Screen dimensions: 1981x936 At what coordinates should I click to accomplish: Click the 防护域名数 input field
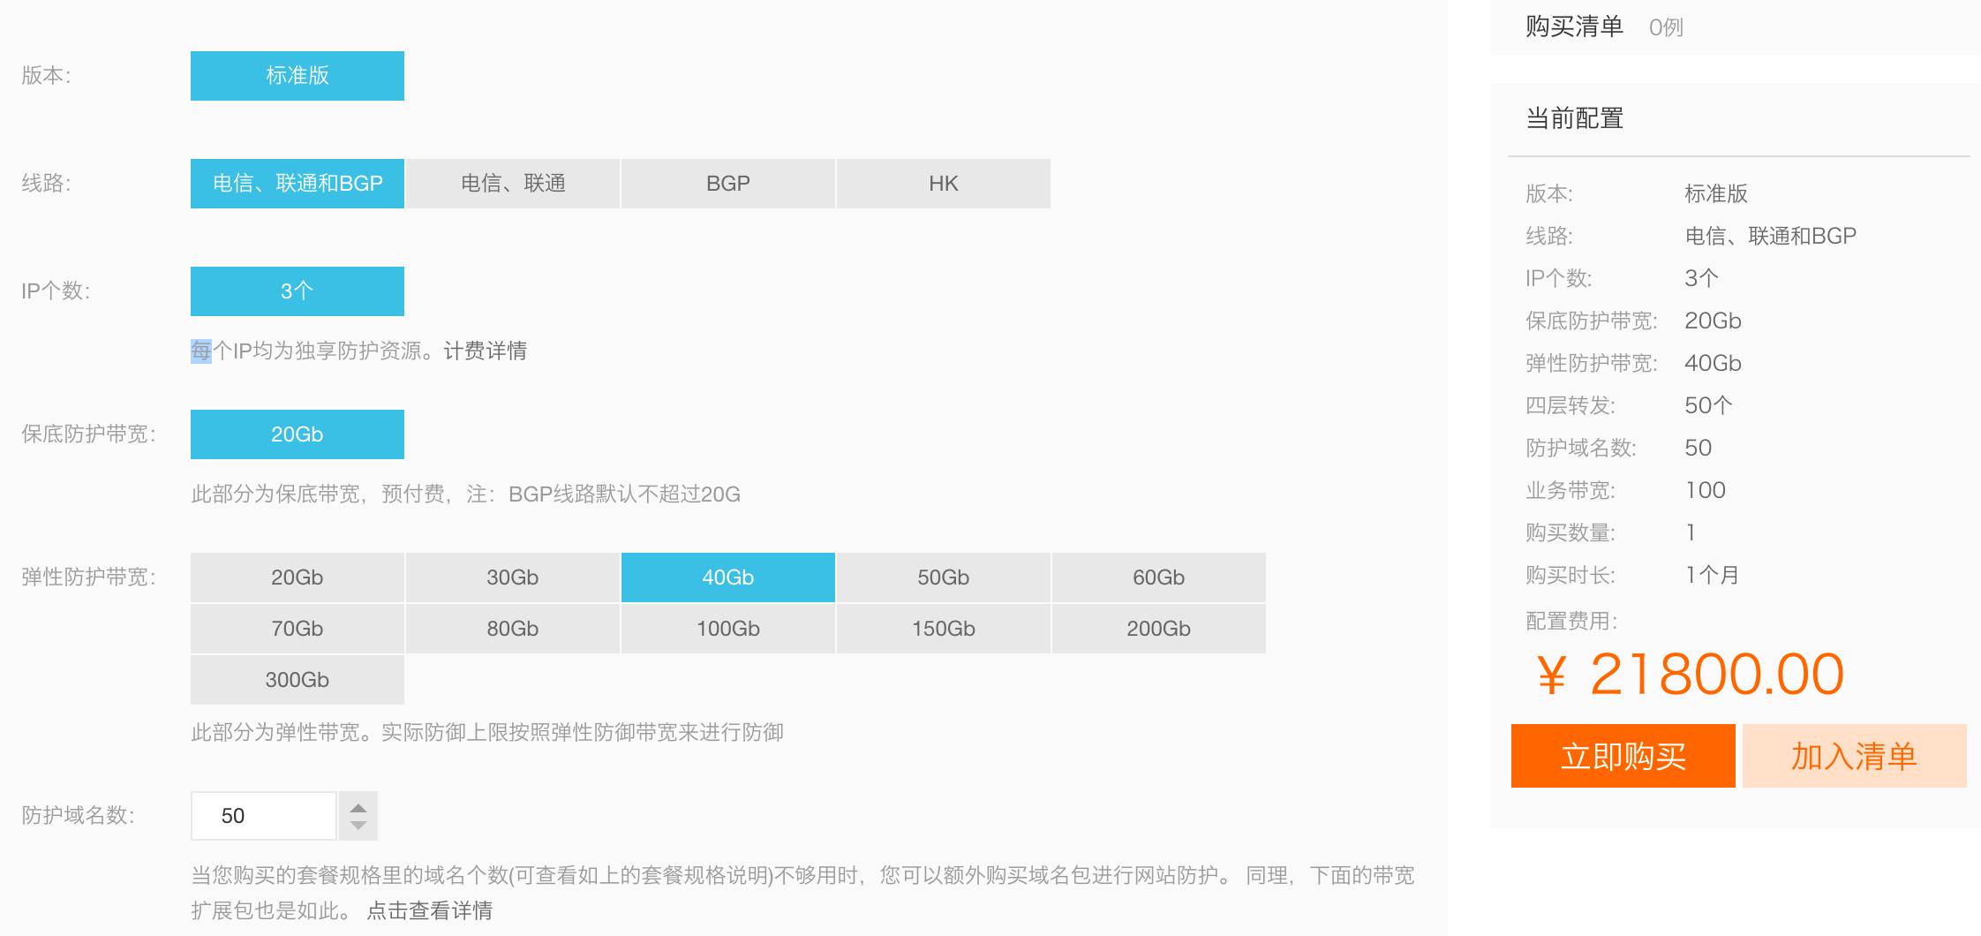click(263, 816)
